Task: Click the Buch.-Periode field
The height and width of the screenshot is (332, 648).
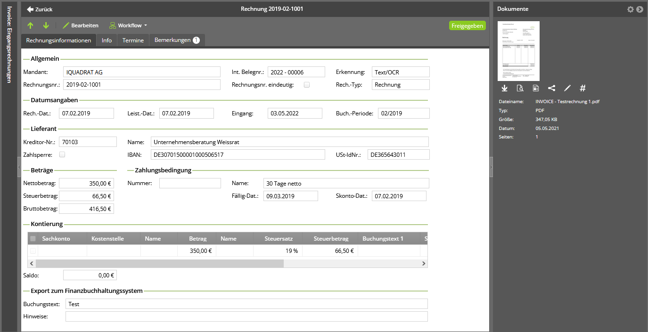Action: [x=403, y=113]
